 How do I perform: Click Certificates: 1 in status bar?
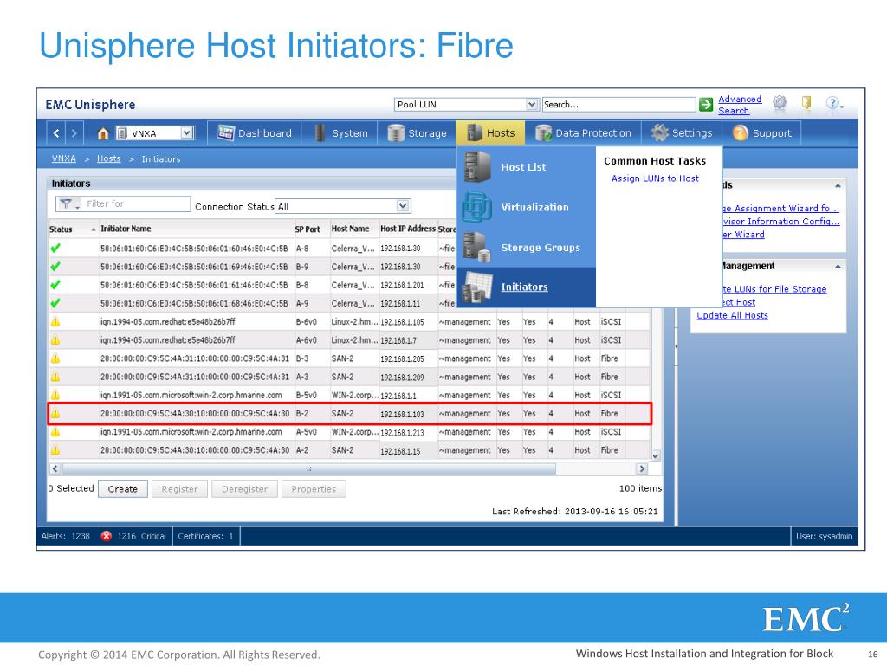tap(206, 536)
